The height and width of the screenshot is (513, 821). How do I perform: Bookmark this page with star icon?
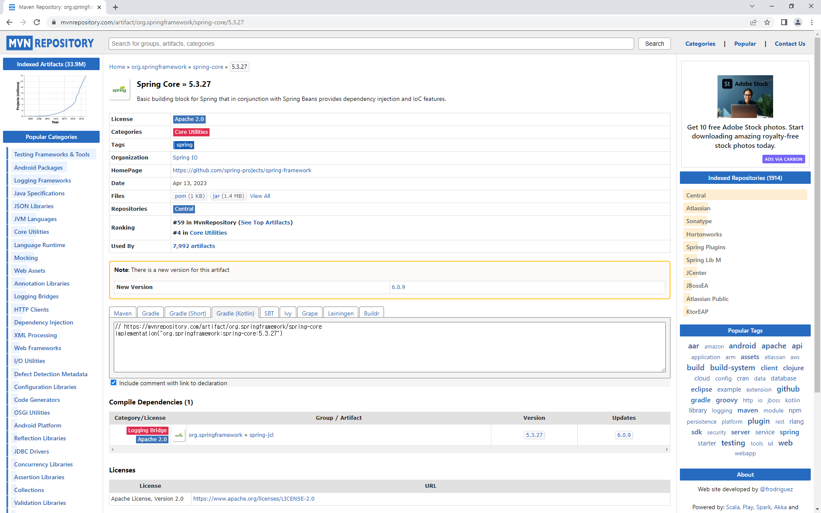tap(767, 22)
